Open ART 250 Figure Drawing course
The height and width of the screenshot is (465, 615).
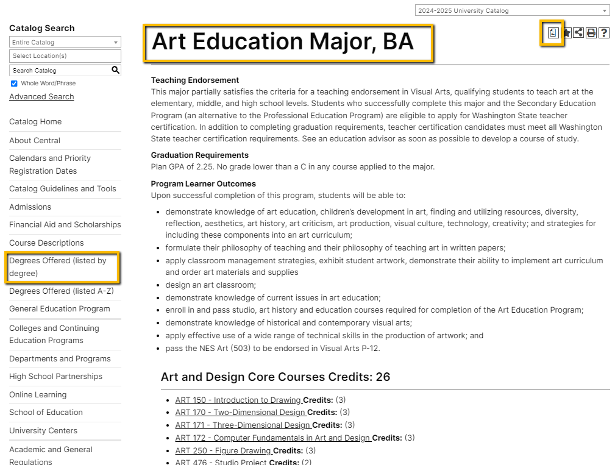(x=222, y=451)
